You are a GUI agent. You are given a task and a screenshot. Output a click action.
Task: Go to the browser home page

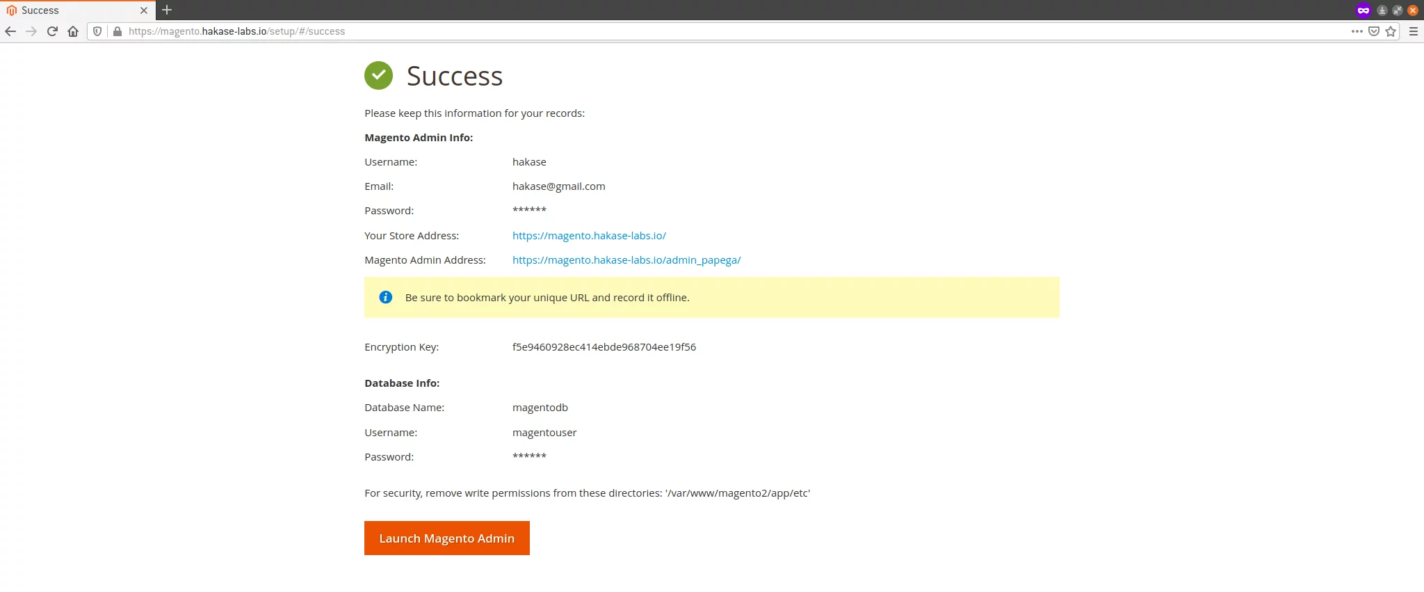tap(73, 31)
